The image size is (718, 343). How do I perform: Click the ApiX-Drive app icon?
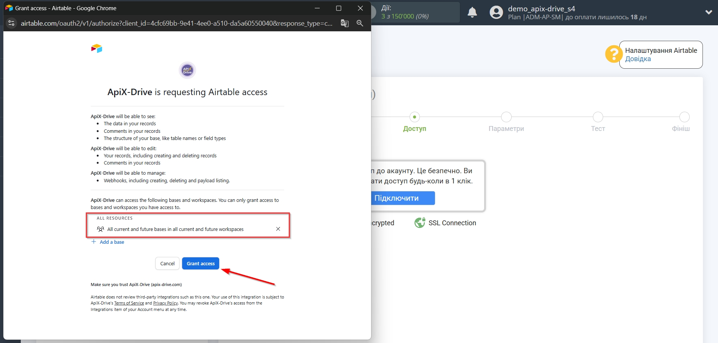click(187, 70)
